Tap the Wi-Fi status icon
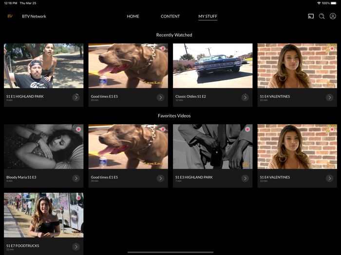Screen dimensions: 341x255 (x=319, y=3)
